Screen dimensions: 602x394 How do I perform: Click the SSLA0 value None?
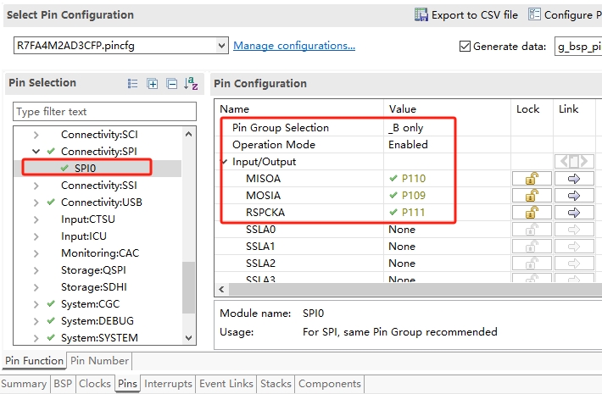pyautogui.click(x=402, y=230)
